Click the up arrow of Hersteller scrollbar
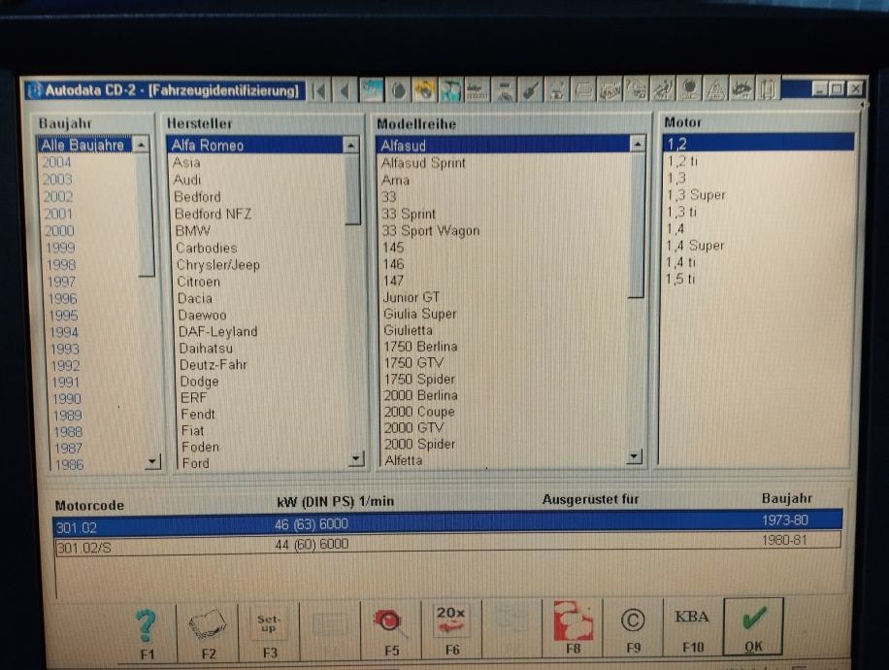 click(x=351, y=146)
